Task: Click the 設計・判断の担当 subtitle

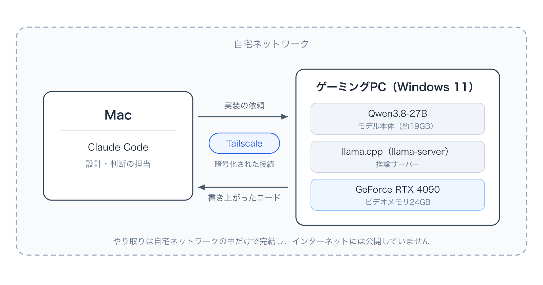Action: [x=118, y=164]
